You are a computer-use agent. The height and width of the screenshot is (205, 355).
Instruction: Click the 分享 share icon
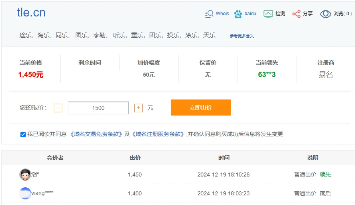pos(296,14)
